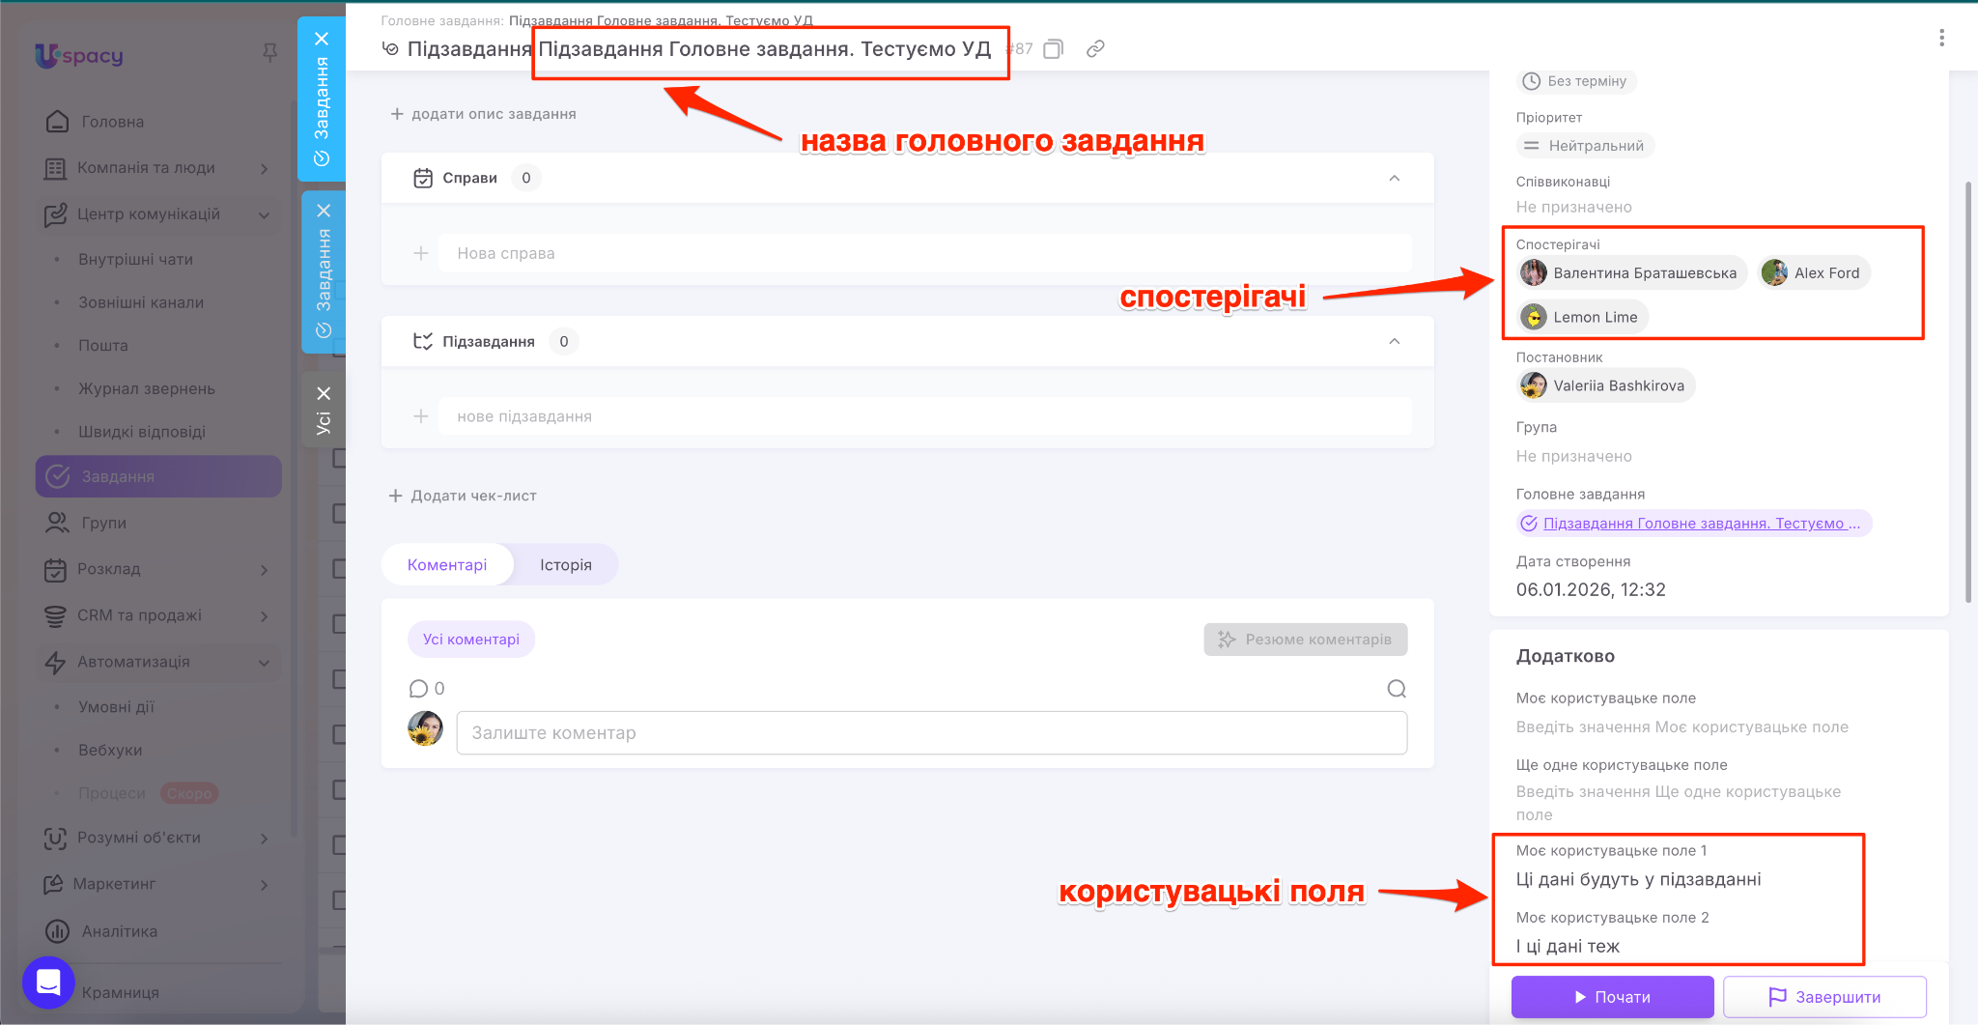Image resolution: width=1978 pixels, height=1025 pixels.
Task: Click the pin sidebar icon
Action: coord(270,53)
